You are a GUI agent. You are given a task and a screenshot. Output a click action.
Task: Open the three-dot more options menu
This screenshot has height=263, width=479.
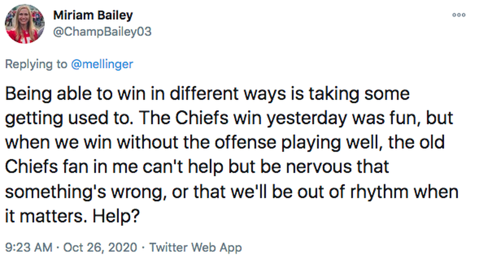pos(459,15)
